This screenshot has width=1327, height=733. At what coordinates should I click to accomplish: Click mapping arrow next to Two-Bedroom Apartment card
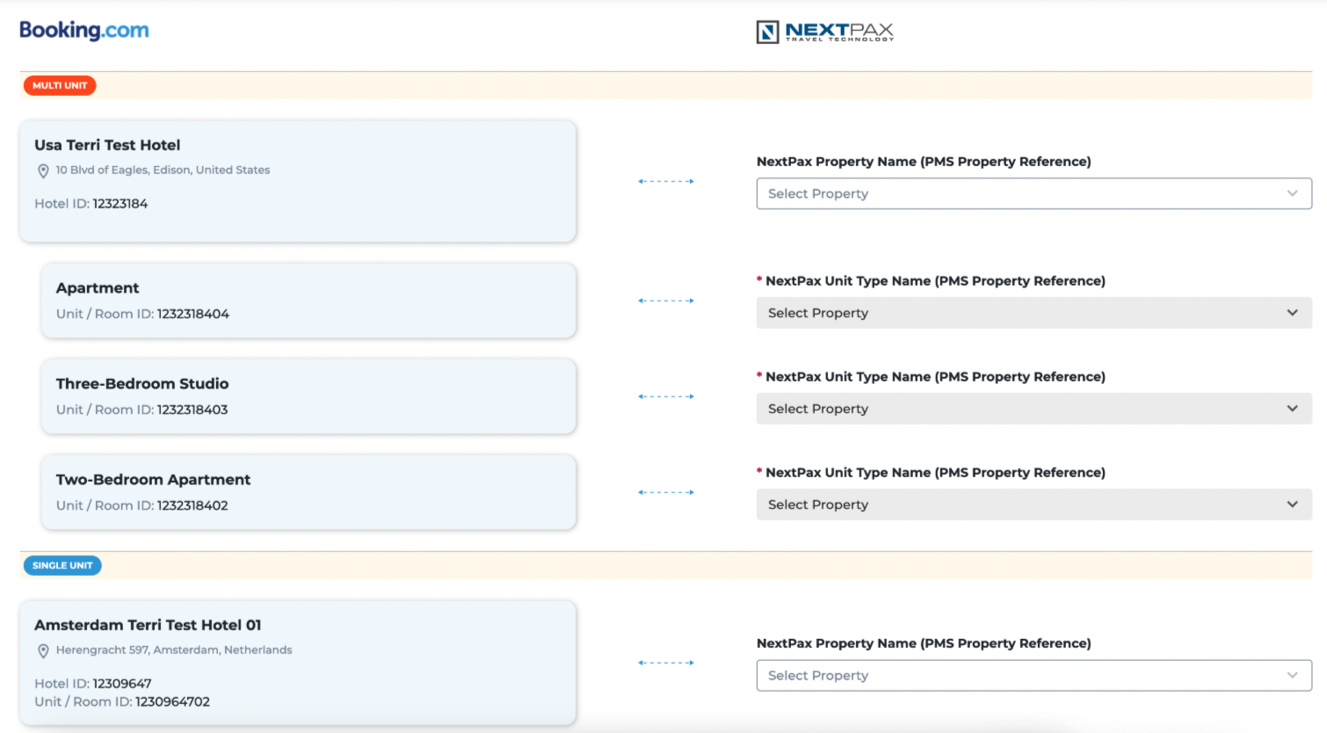666,492
